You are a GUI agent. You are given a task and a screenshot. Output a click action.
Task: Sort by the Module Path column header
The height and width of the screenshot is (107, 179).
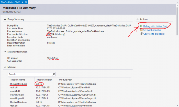tap(93, 79)
